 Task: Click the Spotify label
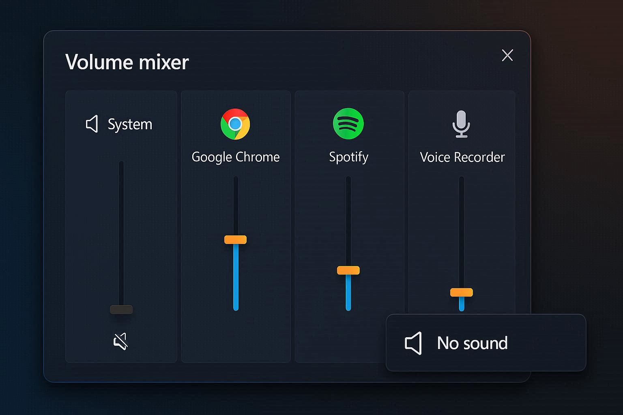pyautogui.click(x=349, y=157)
